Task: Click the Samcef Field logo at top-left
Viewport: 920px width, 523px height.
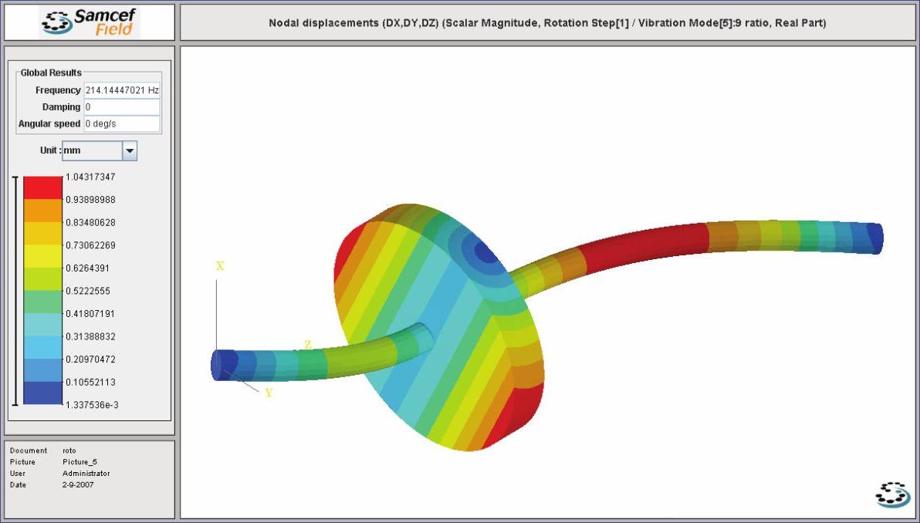Action: click(89, 22)
